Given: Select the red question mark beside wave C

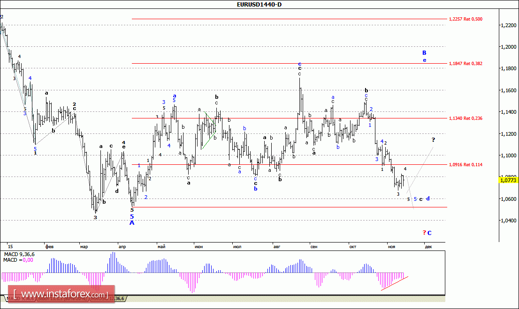Looking at the screenshot, I should (x=424, y=233).
